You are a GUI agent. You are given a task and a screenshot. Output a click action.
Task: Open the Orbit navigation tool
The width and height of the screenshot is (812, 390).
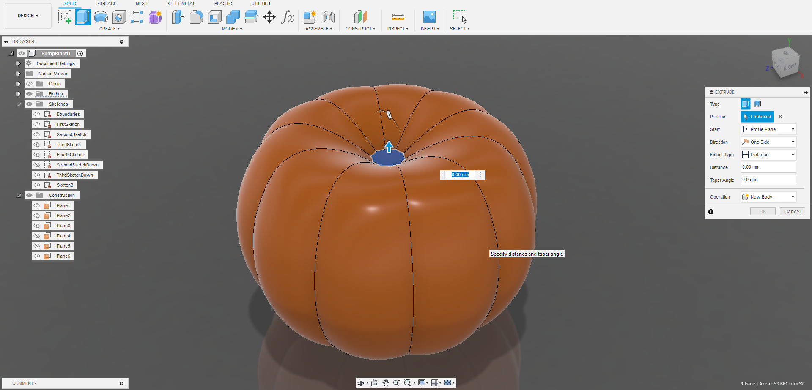[361, 383]
